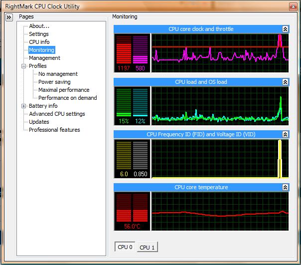This screenshot has height=265, width=301.
Task: Click the FID and VID panel header
Action: tap(201, 134)
